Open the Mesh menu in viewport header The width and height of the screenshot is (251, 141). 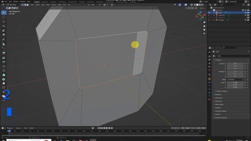point(48,5)
